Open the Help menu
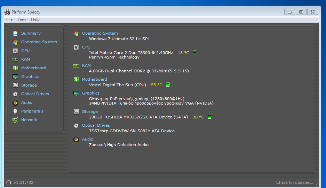326x188 pixels. [35, 19]
